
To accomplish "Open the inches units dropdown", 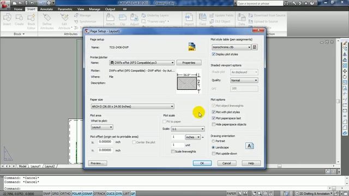I will coord(192,137).
